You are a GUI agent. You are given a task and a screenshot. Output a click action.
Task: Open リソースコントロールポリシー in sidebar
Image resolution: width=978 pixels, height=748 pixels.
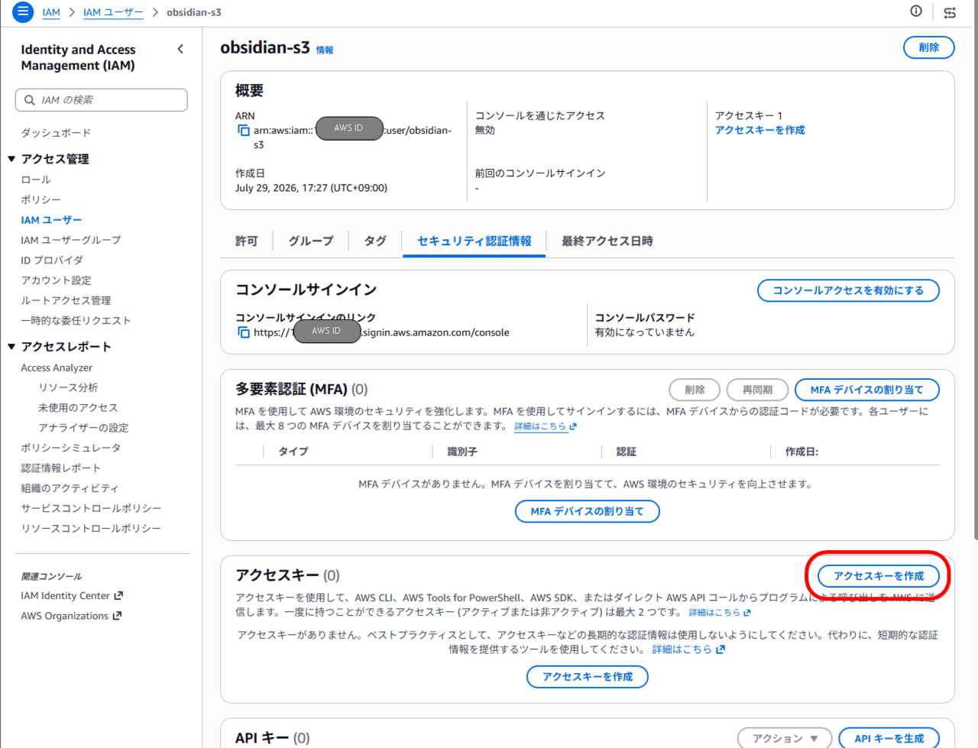tap(91, 529)
